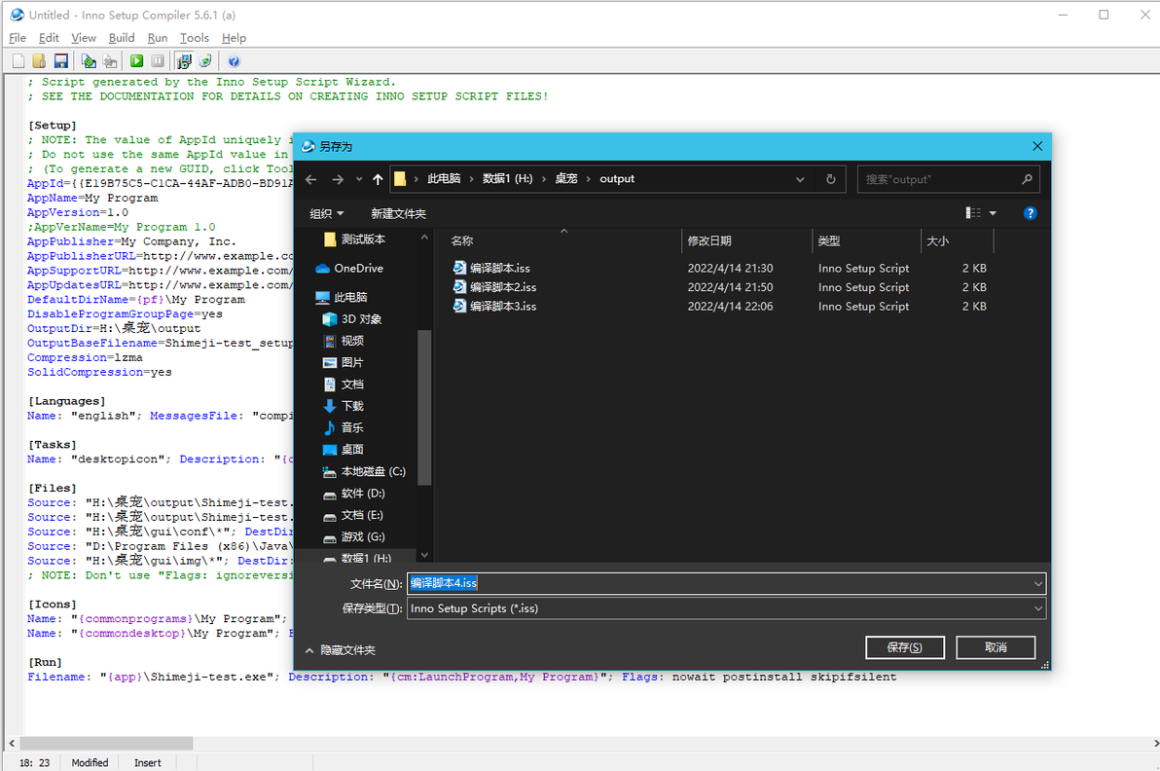Open the Help menu
Screen dimensions: 1160x771
tap(234, 38)
